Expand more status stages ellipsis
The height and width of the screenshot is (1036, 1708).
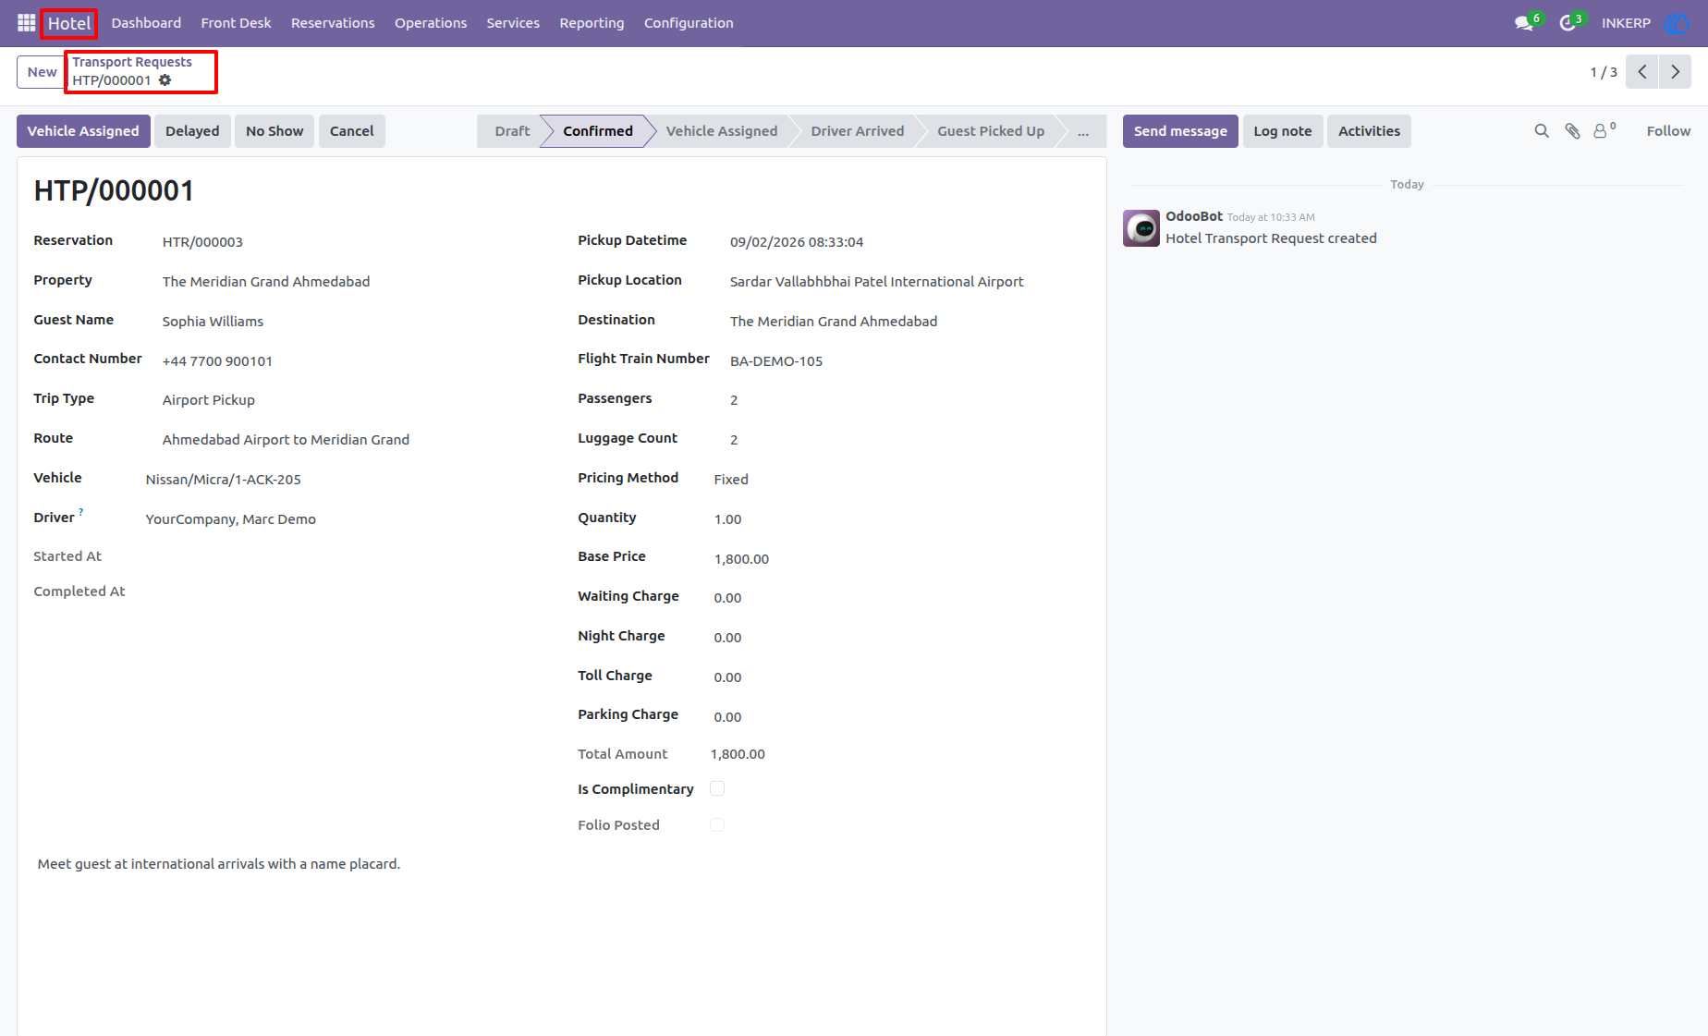[x=1083, y=131]
